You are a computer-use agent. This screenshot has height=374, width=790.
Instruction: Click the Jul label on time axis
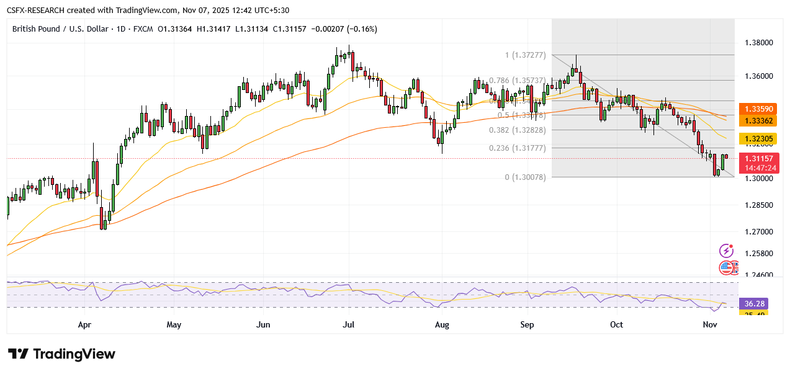click(x=348, y=324)
